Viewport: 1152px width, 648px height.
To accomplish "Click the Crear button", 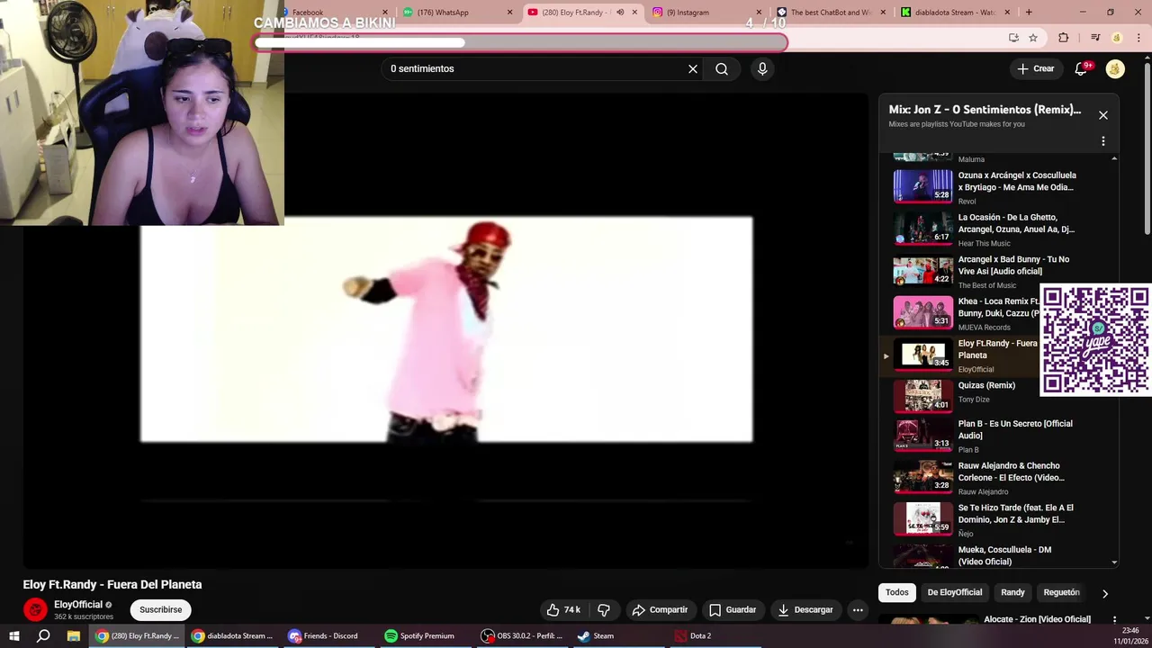I will pyautogui.click(x=1036, y=68).
